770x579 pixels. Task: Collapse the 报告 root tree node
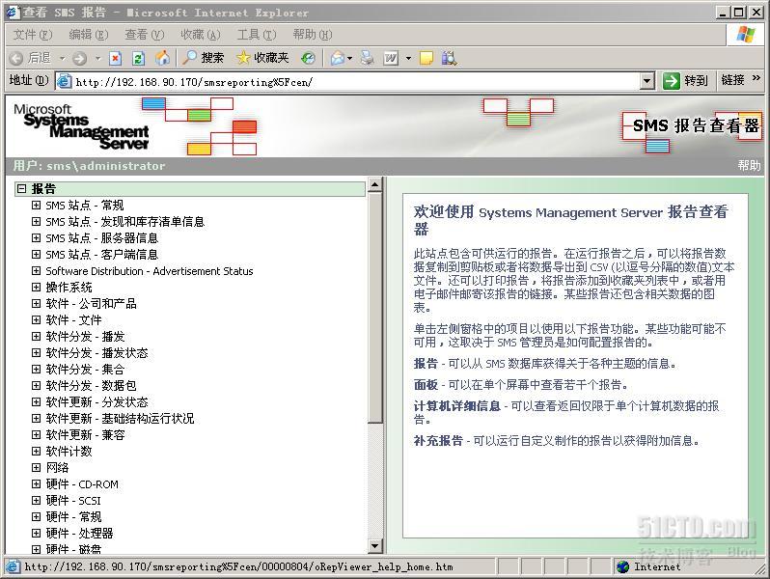[21, 188]
